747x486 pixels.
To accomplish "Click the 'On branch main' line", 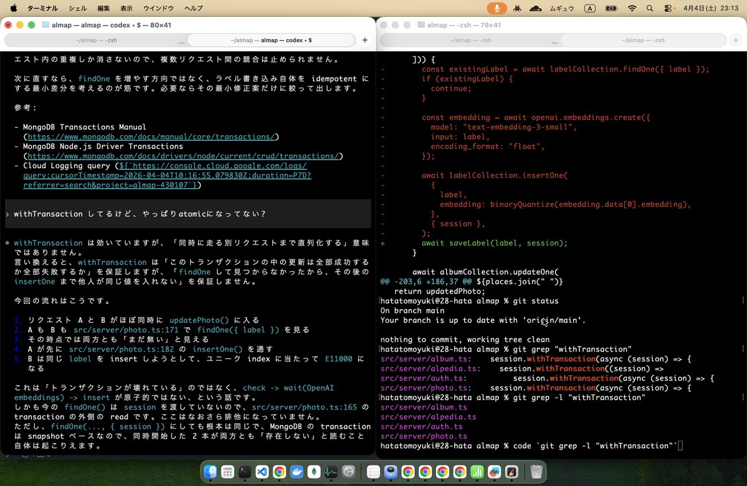I will coord(412,311).
